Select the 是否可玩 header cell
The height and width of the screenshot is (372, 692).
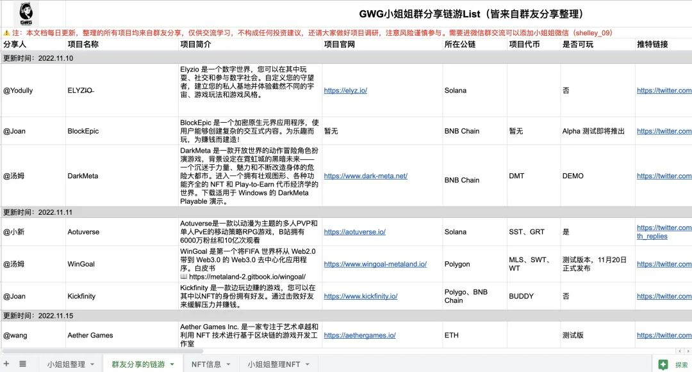(598, 45)
